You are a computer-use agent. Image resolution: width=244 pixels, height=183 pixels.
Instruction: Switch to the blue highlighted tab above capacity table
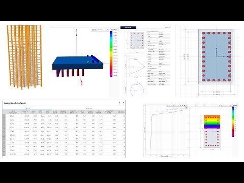[27, 108]
